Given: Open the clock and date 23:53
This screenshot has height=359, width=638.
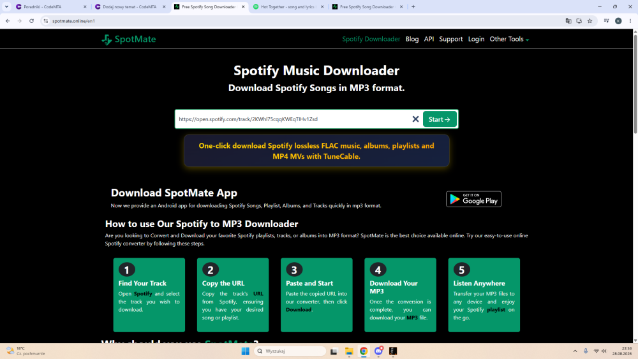Looking at the screenshot, I should click(621, 351).
